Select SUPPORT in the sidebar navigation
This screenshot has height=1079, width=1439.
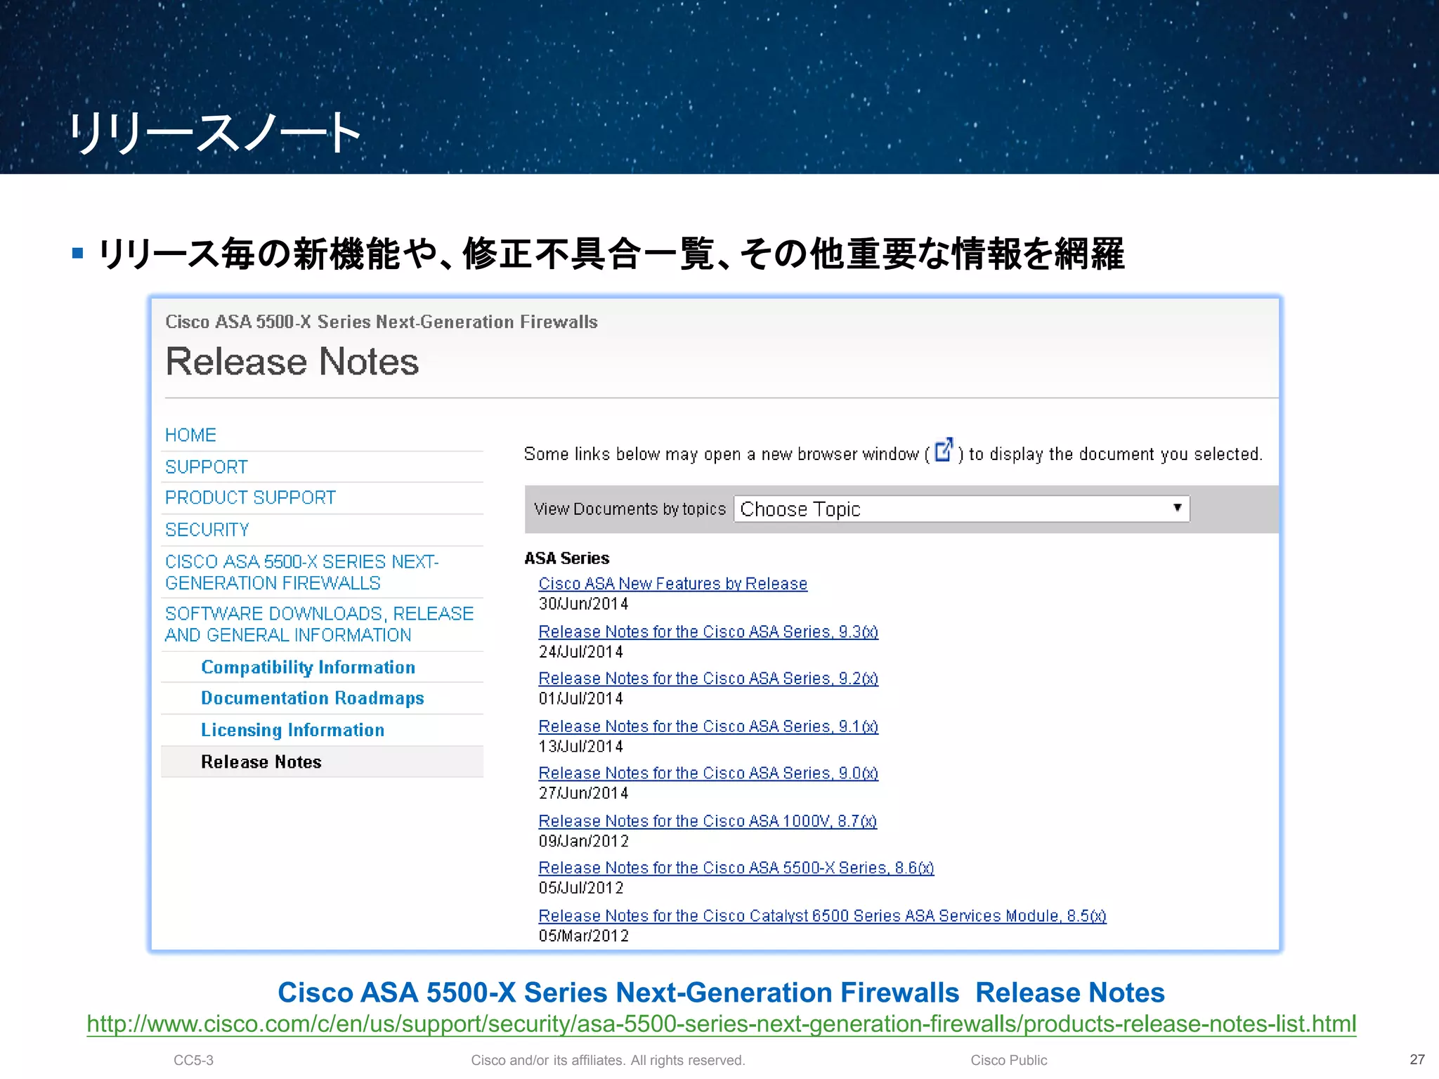click(207, 467)
